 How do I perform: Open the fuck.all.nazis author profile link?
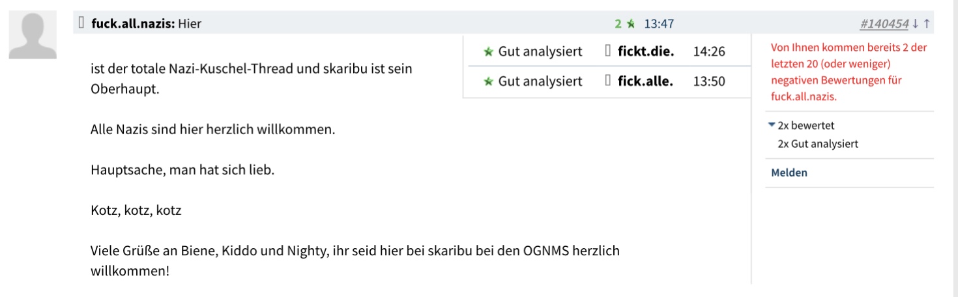tap(134, 23)
